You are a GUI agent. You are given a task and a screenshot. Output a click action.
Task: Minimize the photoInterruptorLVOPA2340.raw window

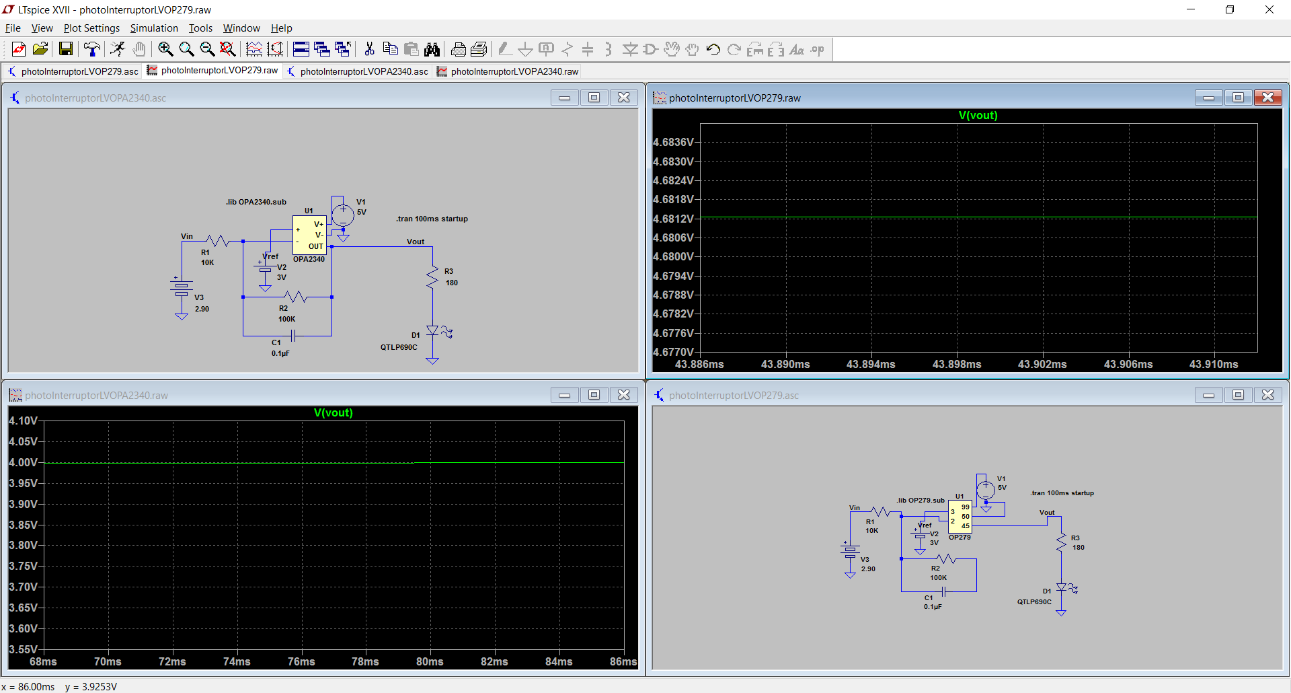pyautogui.click(x=564, y=395)
